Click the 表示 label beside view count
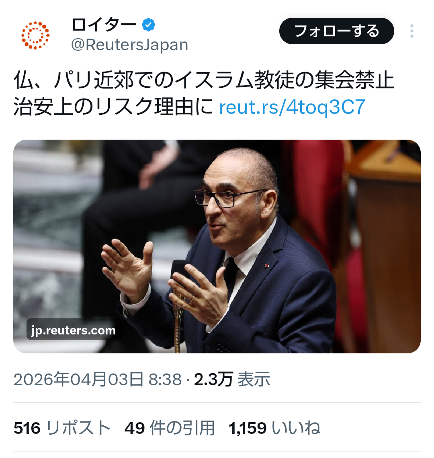 click(254, 380)
